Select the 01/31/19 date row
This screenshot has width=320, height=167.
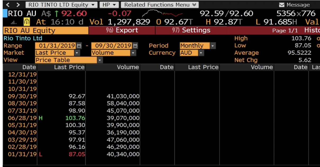[22, 154]
